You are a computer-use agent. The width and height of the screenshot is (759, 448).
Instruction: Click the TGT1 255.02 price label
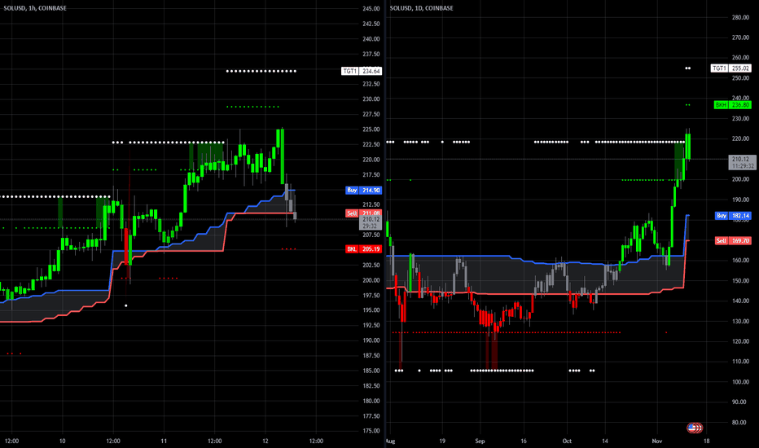[731, 68]
